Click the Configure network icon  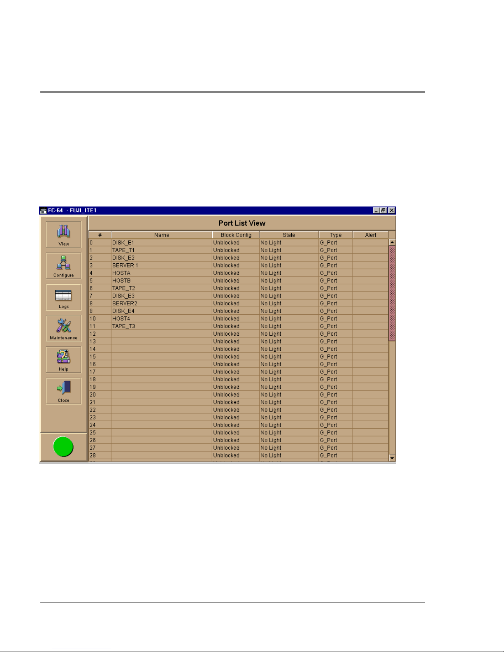63,263
